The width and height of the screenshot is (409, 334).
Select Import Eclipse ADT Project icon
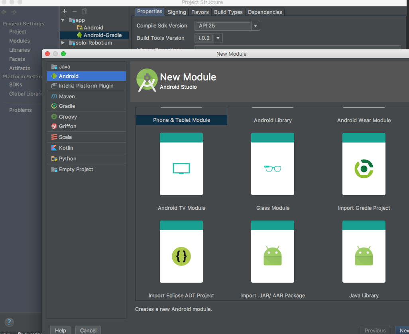181,252
